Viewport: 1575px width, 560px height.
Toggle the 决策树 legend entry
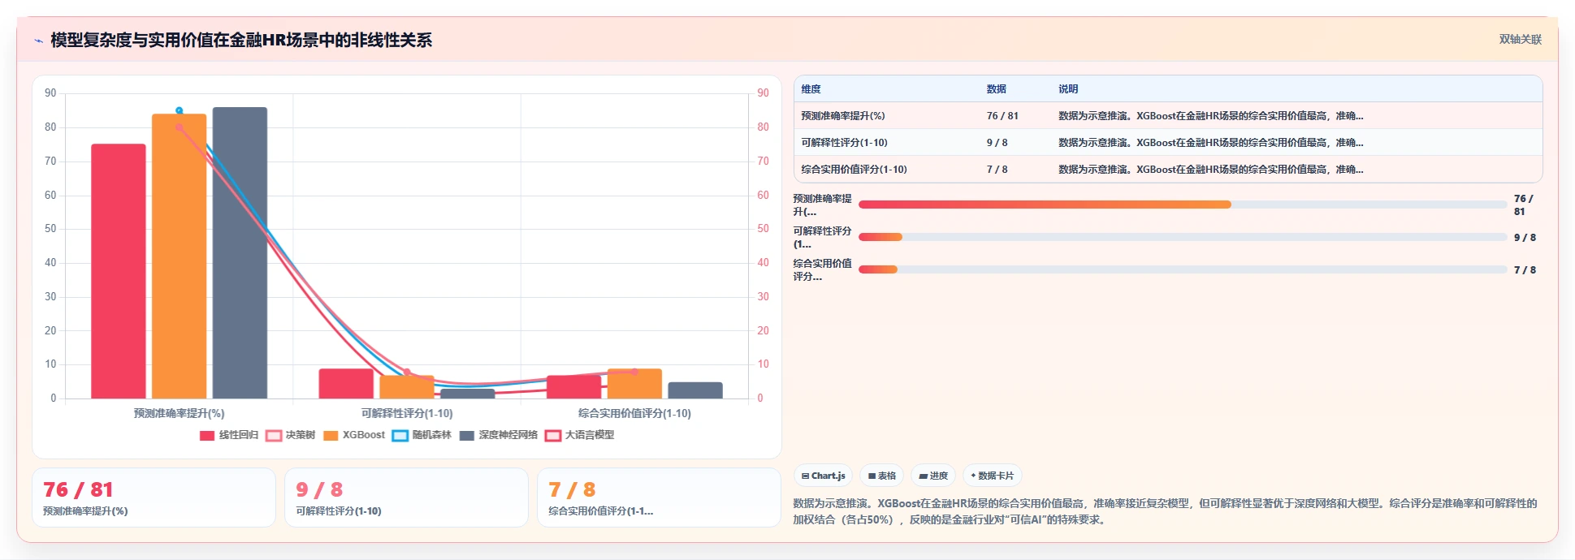coord(291,435)
